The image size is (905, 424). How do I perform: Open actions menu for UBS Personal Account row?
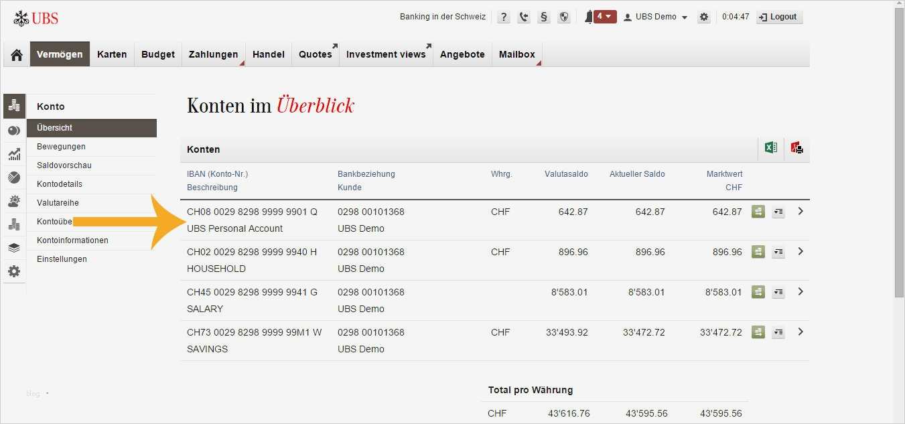point(778,212)
